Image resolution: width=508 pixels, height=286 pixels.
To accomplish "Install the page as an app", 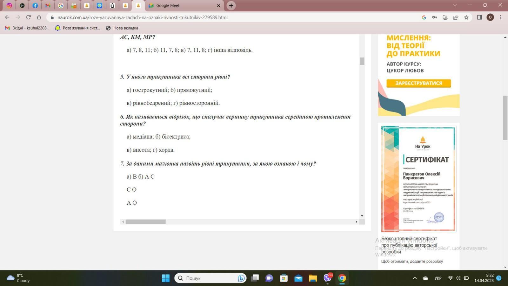I will coord(445,17).
